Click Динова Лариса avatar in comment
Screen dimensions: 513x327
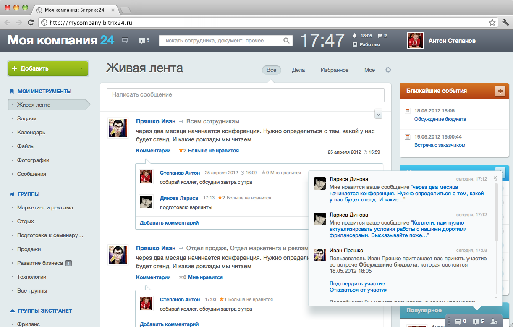[146, 202]
